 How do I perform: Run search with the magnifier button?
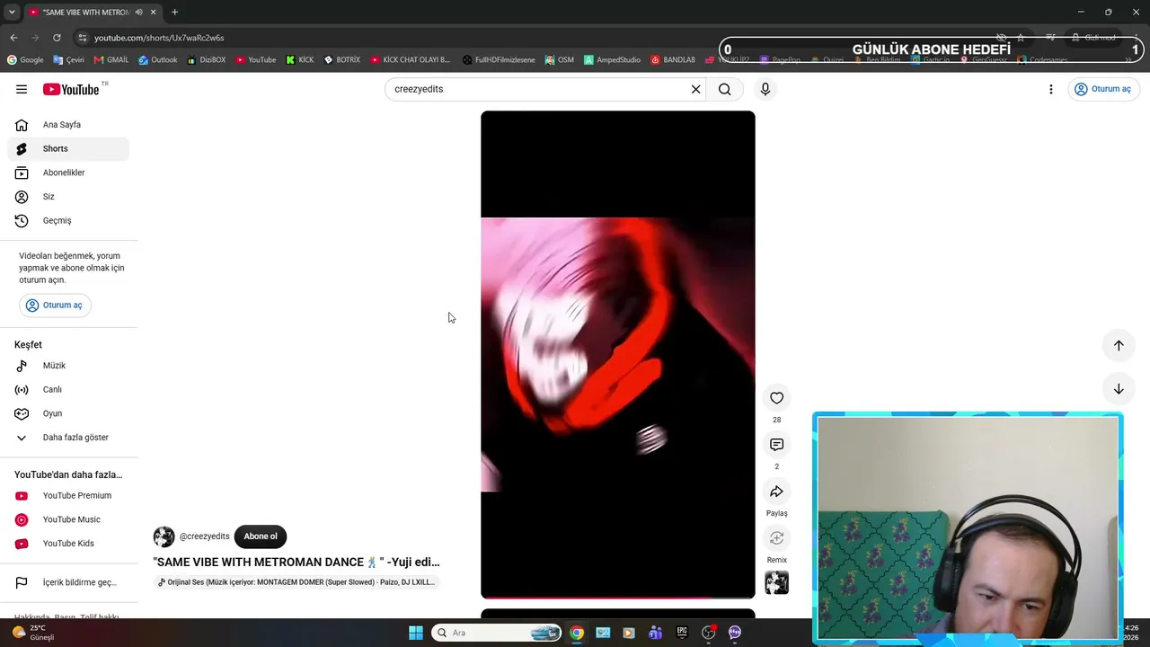point(725,89)
